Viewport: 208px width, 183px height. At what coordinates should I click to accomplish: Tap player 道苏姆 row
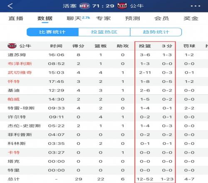pyautogui.click(x=104, y=55)
